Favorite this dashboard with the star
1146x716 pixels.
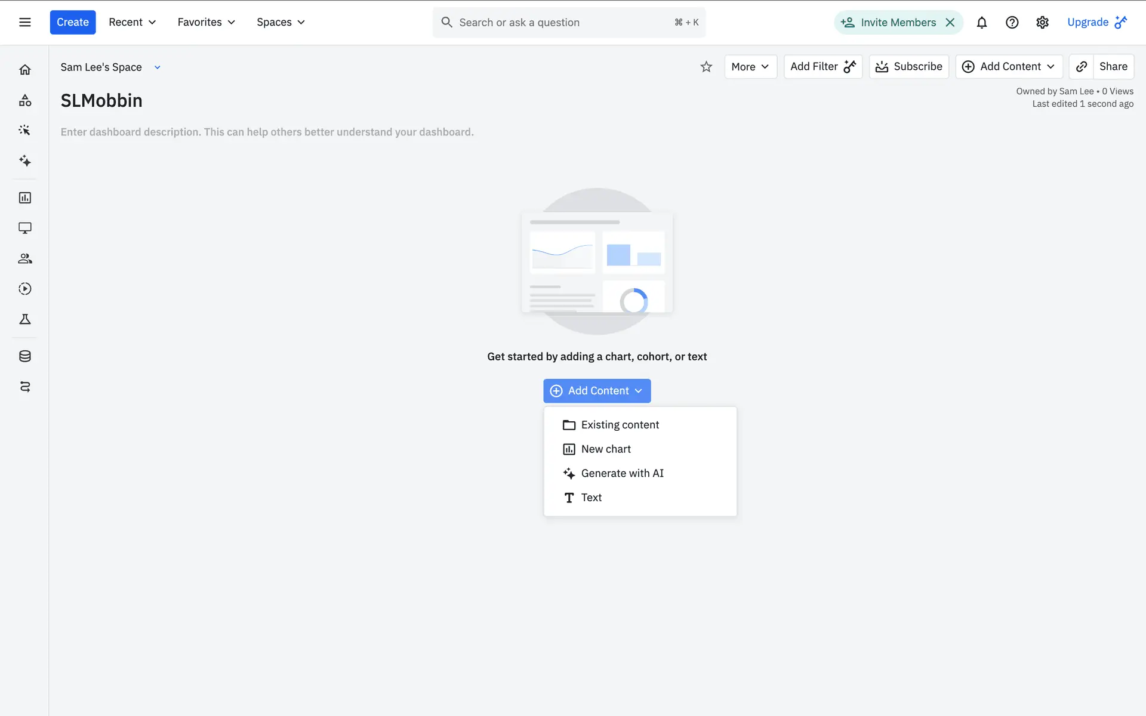click(706, 67)
